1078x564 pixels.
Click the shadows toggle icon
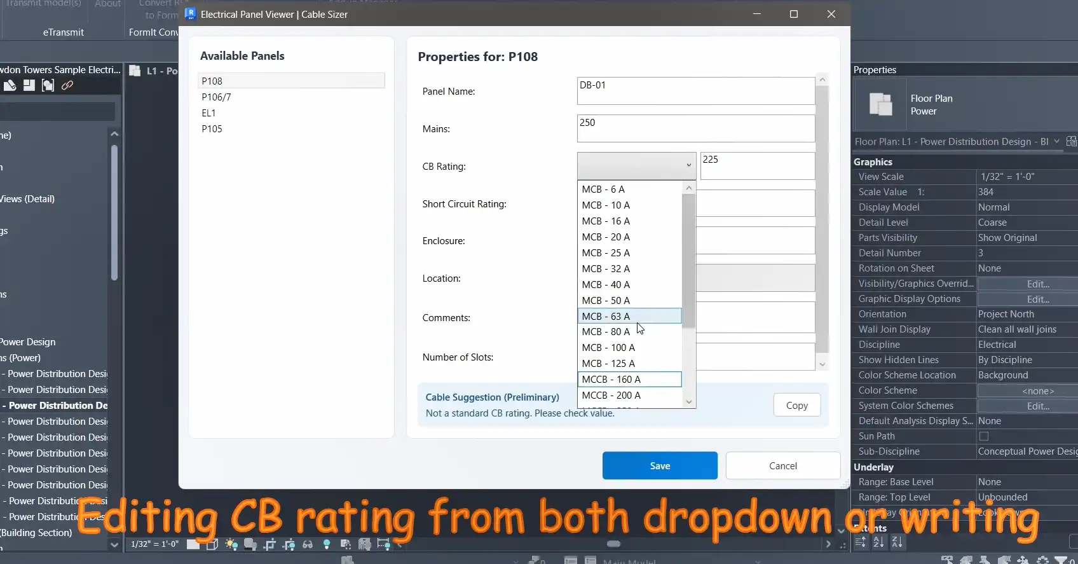(x=250, y=544)
